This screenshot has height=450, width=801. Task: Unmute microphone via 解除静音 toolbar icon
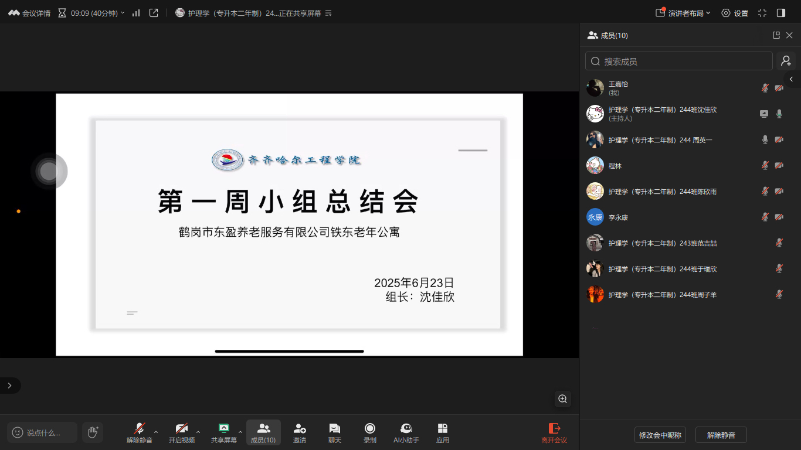(x=140, y=429)
